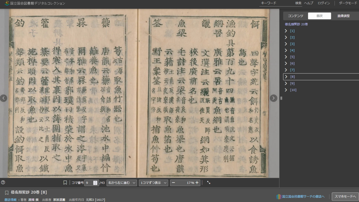Expand the [3] contents entry
The width and height of the screenshot is (359, 202).
(x=286, y=44)
